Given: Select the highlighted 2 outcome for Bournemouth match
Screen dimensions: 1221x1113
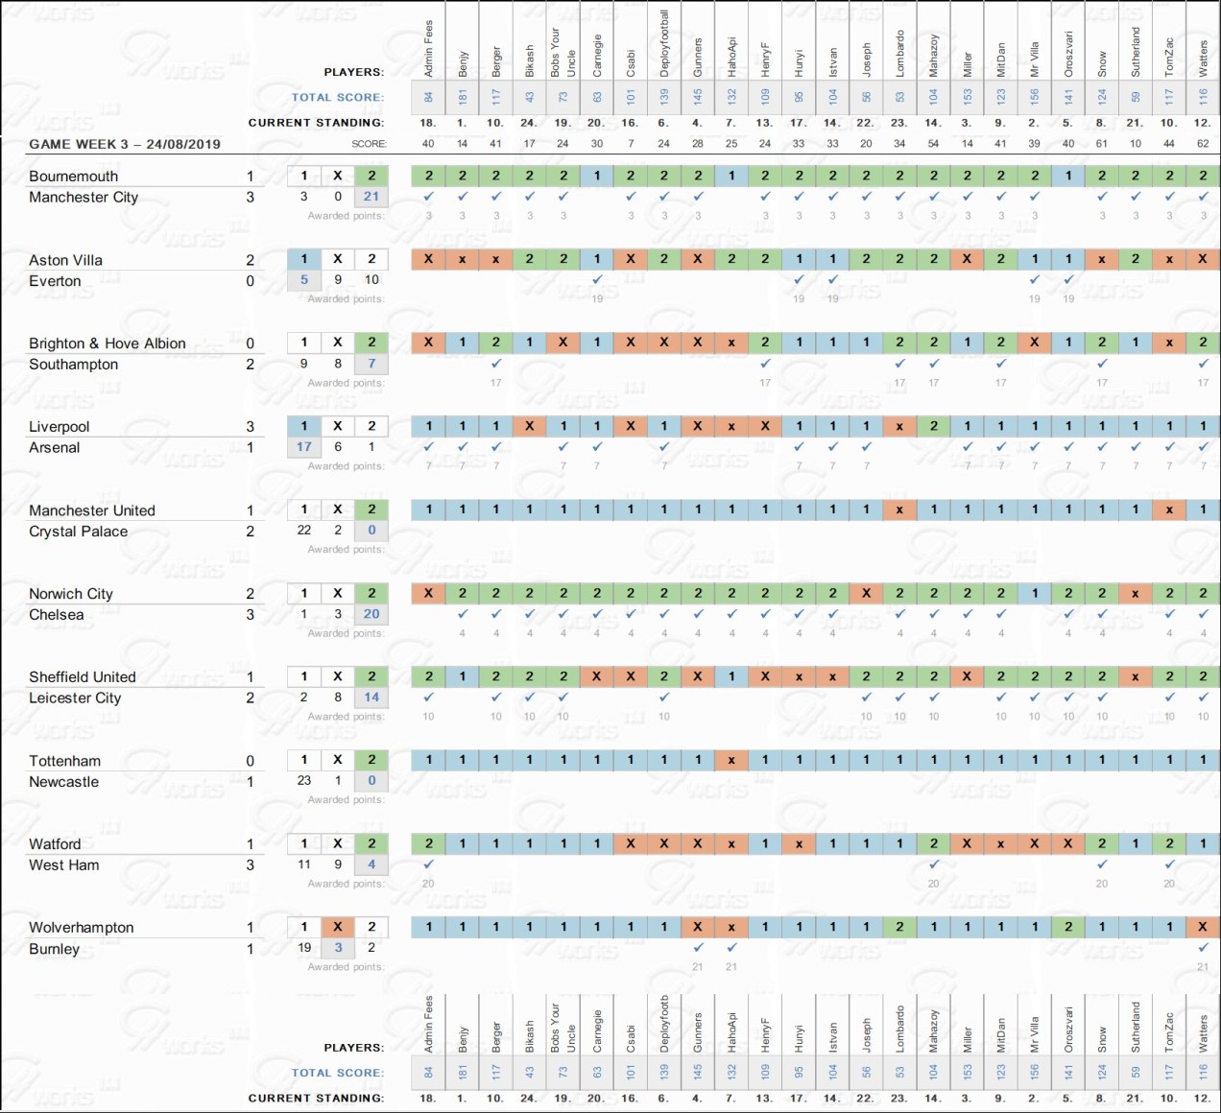Looking at the screenshot, I should click(x=371, y=176).
